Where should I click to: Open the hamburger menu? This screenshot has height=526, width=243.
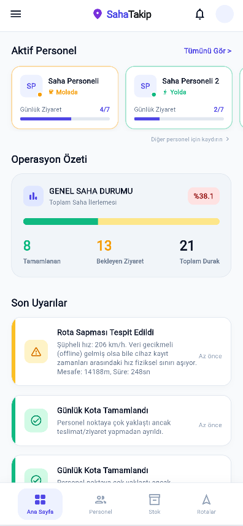click(16, 14)
